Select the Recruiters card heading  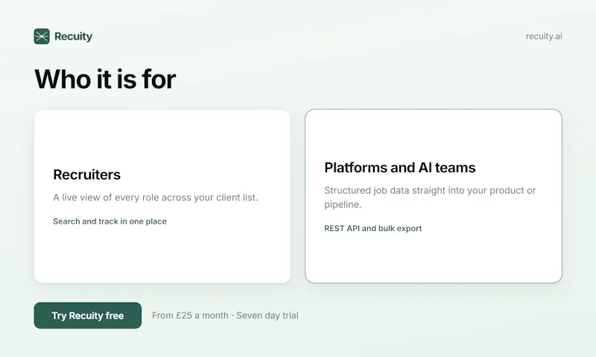(x=86, y=174)
